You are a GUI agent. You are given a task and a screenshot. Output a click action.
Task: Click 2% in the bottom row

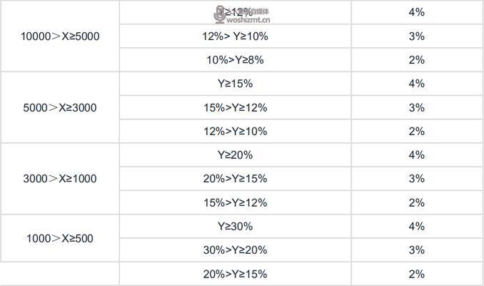(417, 274)
